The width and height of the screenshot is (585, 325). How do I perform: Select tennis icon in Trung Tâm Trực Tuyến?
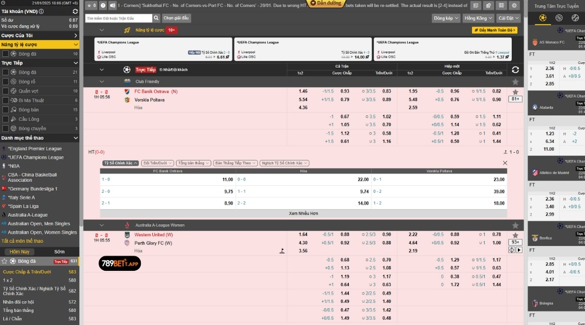[x=575, y=18]
